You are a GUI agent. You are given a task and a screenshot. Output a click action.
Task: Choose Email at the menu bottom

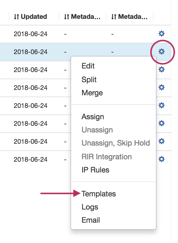click(x=90, y=220)
